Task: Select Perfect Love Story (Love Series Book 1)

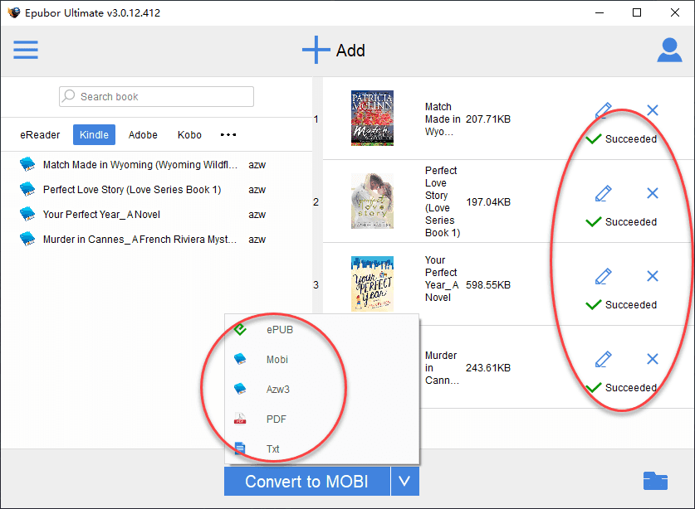Action: 132,190
